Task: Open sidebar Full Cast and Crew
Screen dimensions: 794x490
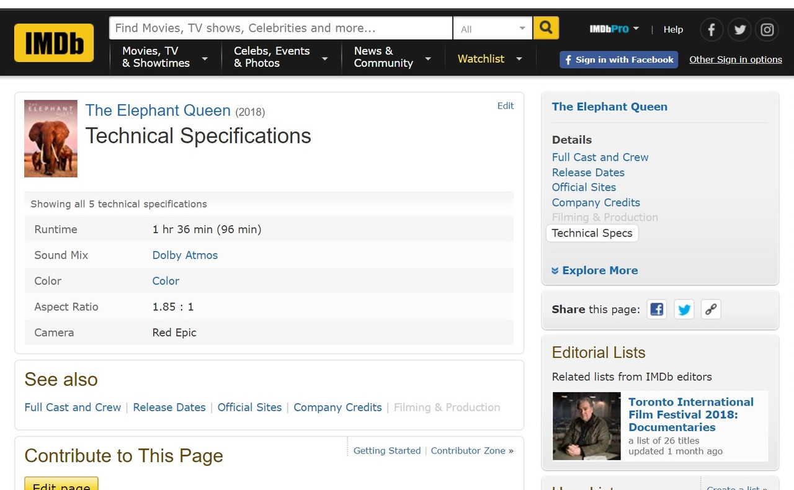Action: coord(600,158)
